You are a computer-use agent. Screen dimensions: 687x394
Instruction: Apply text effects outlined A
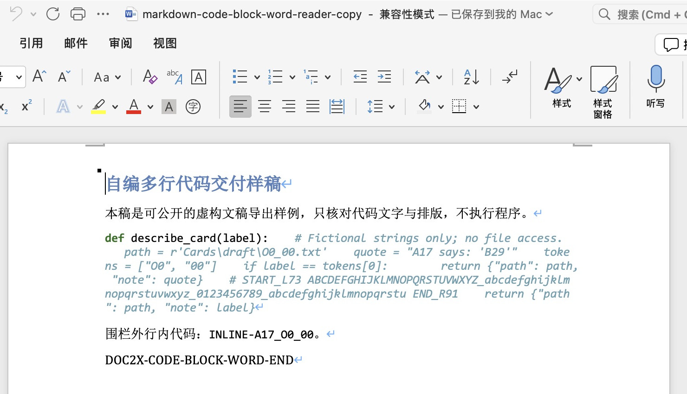click(63, 107)
